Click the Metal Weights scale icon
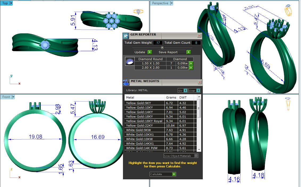The image size is (301, 187). click(x=126, y=82)
